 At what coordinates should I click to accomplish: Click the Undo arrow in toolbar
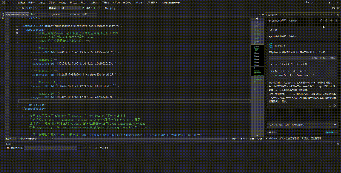[x=36, y=8]
